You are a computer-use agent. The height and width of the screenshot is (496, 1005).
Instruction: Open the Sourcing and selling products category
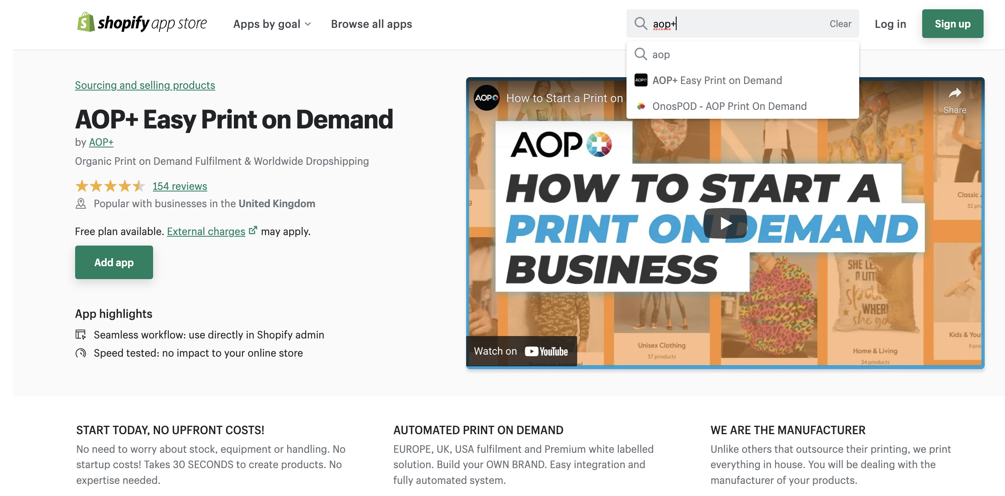(x=145, y=85)
